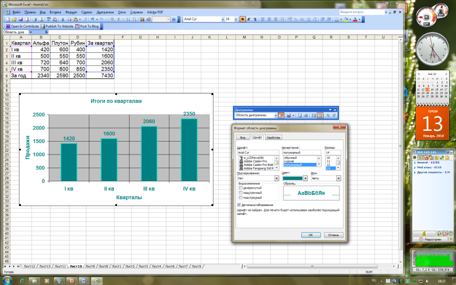
Task: Toggle Data Table icon in Диаграммы toolbar
Action: pos(306,115)
